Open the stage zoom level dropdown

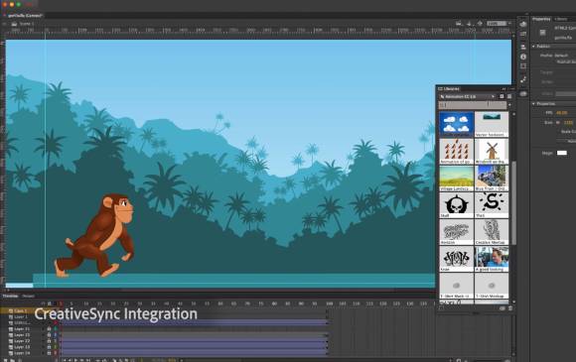pyautogui.click(x=500, y=24)
